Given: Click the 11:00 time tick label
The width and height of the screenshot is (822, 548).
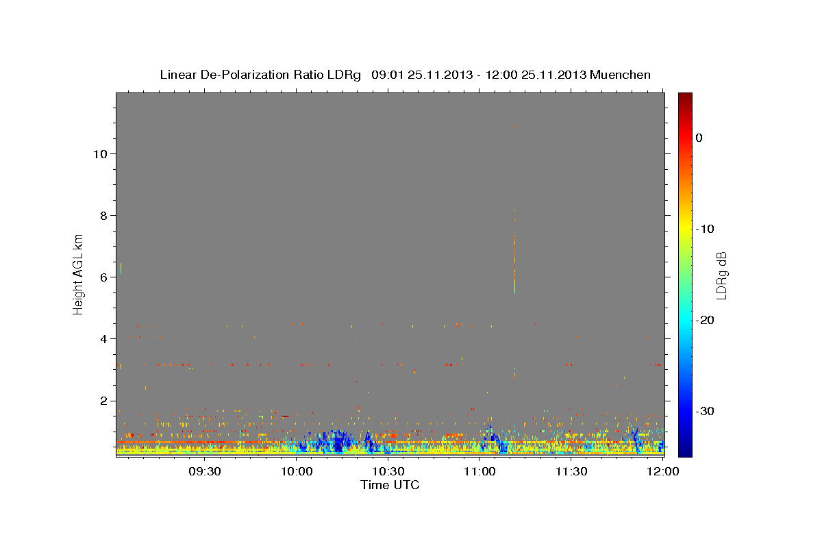Looking at the screenshot, I should [x=480, y=471].
